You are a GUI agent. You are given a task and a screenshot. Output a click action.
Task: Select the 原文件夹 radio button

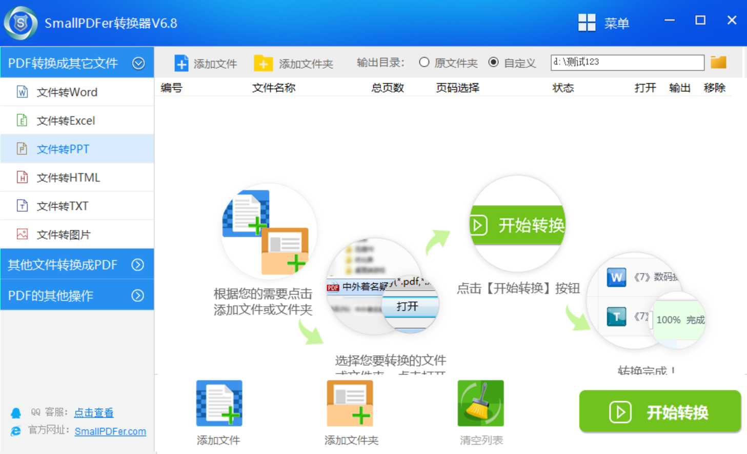[424, 62]
